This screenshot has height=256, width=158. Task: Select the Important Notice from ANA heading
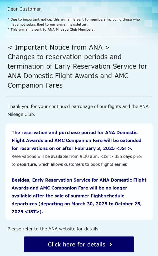(59, 47)
